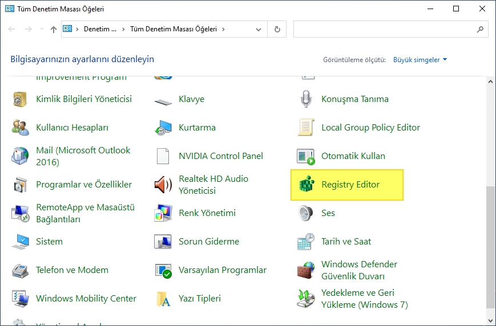Screen dimensions: 496x326
Task: Open the Kurtarma link text
Action: coord(197,128)
